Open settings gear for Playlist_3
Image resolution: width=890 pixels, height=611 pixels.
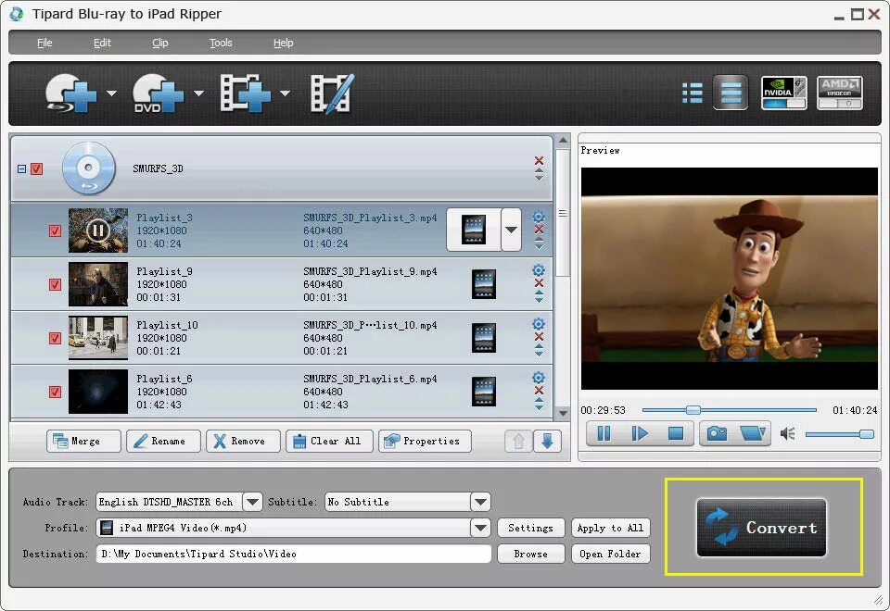click(x=539, y=217)
